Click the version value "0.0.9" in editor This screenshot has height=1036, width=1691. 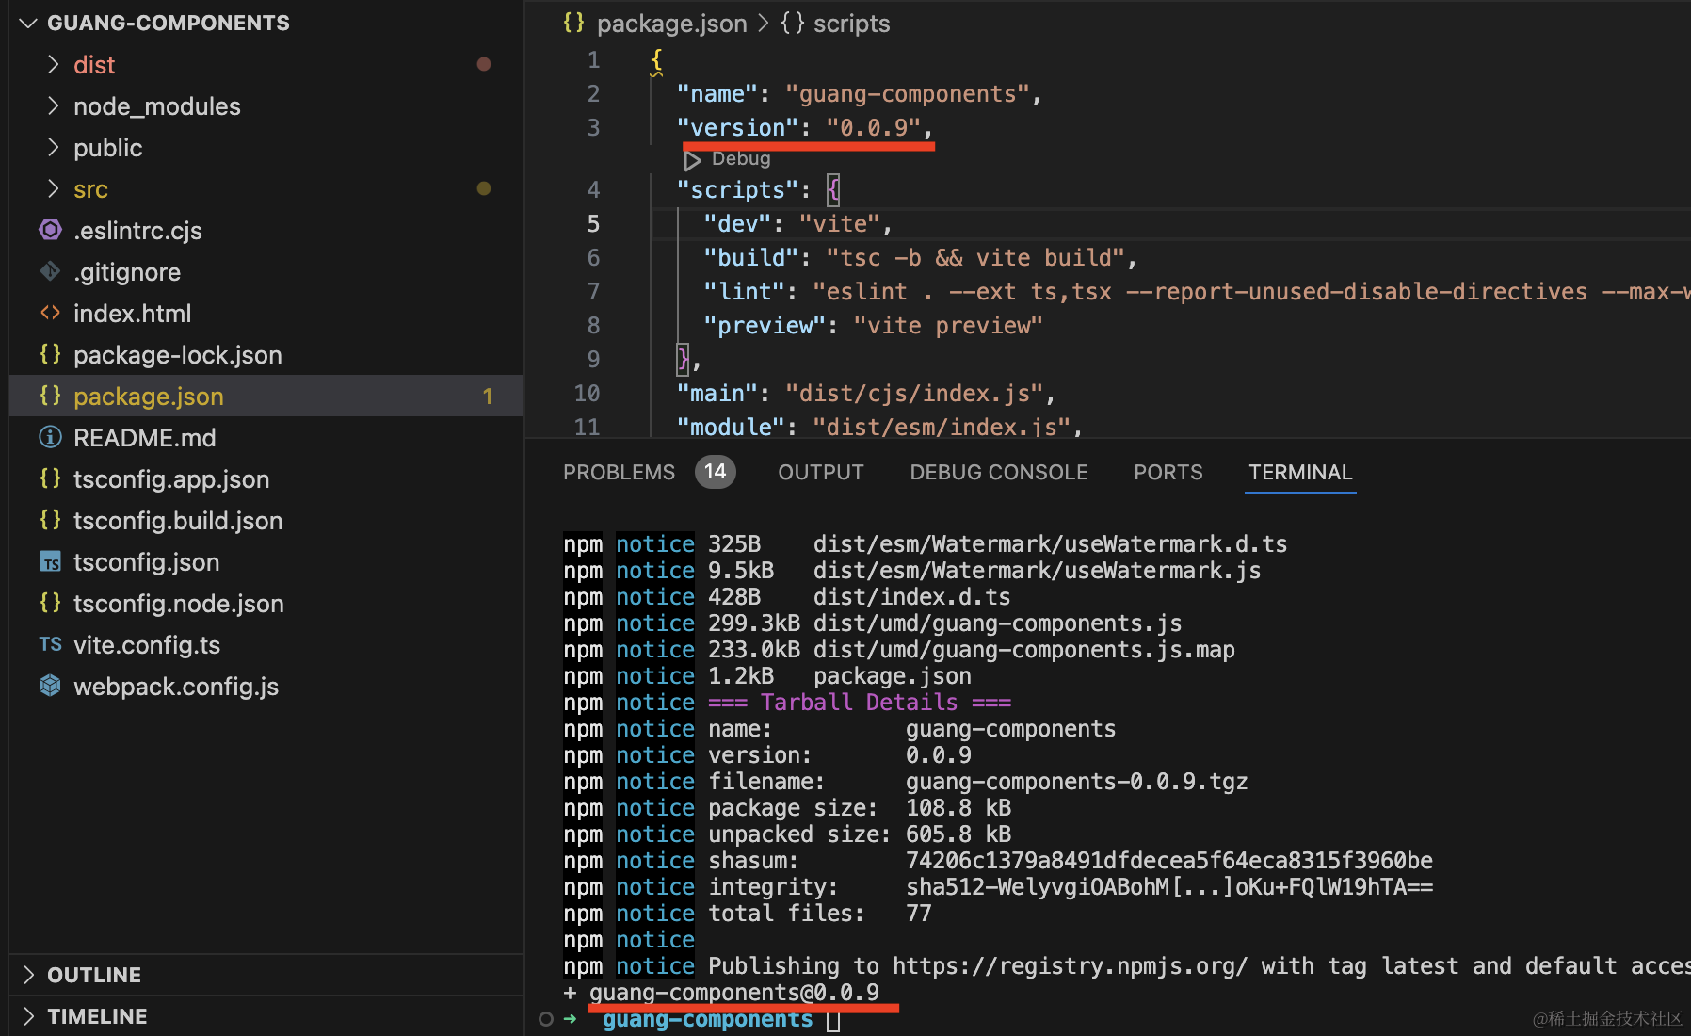point(873,127)
